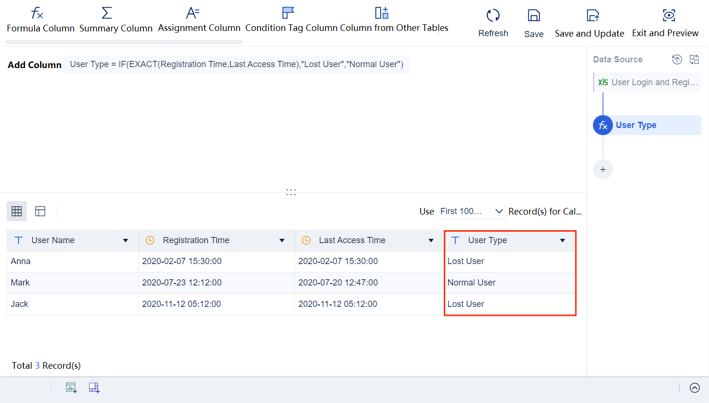The width and height of the screenshot is (709, 403).
Task: Click the User Type formula node
Action: pyautogui.click(x=636, y=125)
